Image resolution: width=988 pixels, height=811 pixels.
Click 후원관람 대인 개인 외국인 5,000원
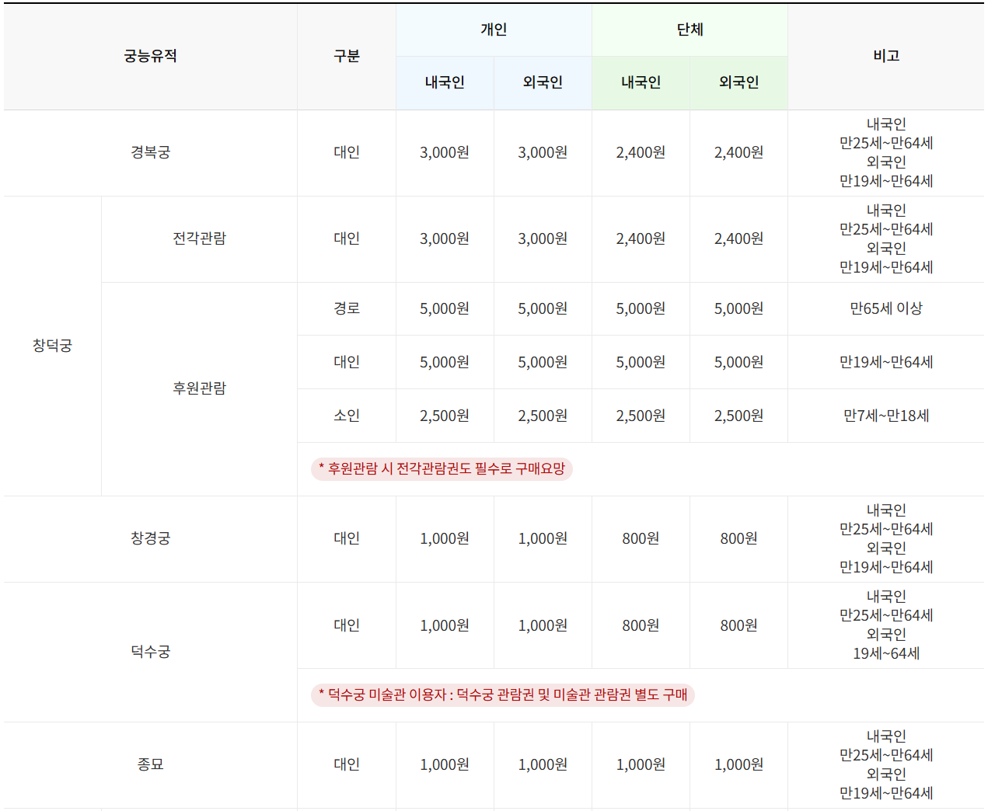point(543,362)
